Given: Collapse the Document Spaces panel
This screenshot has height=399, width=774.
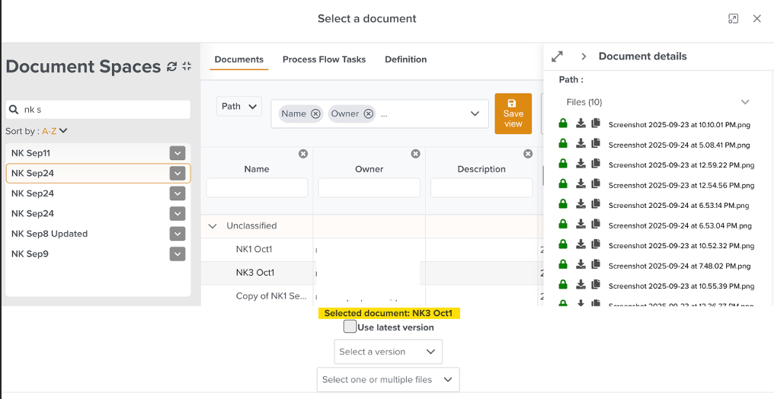Looking at the screenshot, I should (x=187, y=67).
